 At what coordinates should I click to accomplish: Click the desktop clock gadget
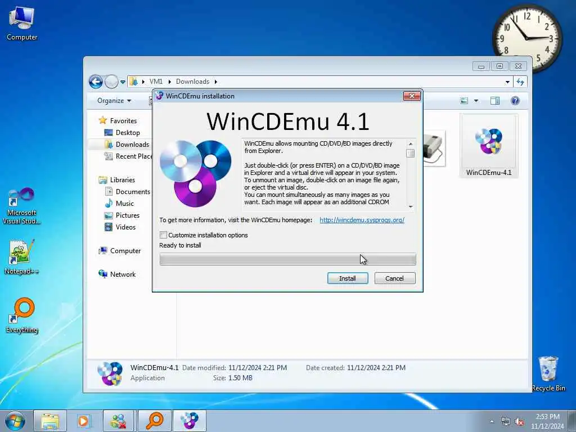(x=526, y=38)
